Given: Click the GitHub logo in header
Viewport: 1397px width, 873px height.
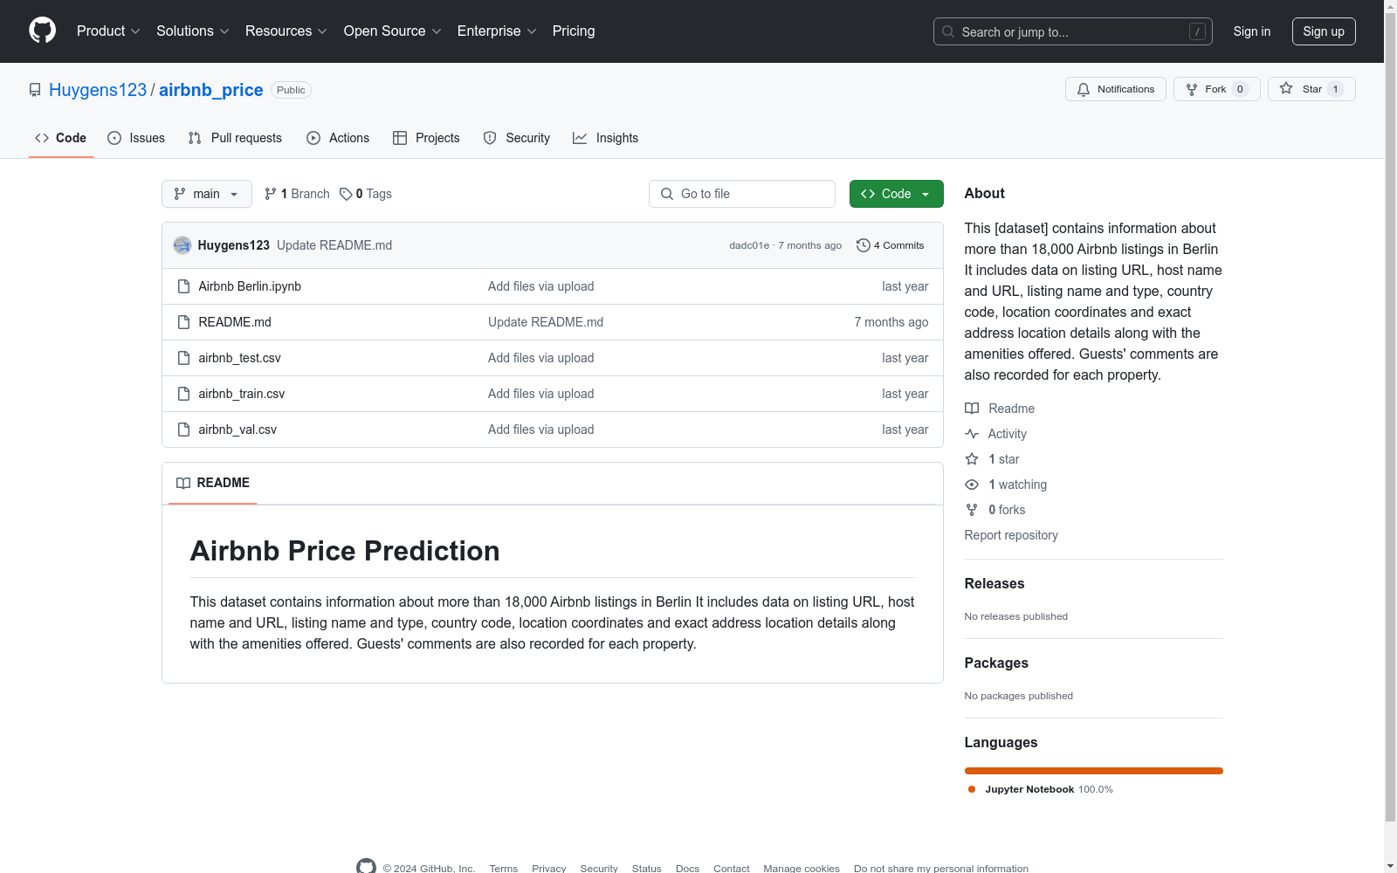Looking at the screenshot, I should tap(42, 31).
